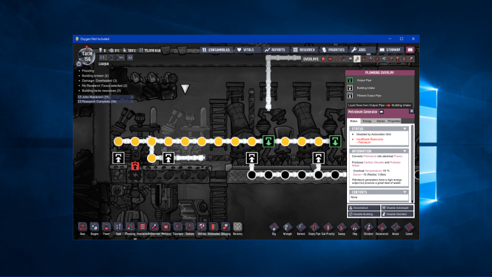Open the Plumbing build menu
Screen dimensions: 492x277
pos(130,227)
